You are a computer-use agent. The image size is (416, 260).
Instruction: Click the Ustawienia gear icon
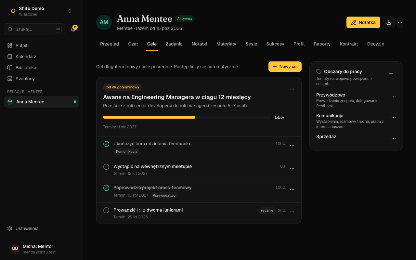point(10,228)
